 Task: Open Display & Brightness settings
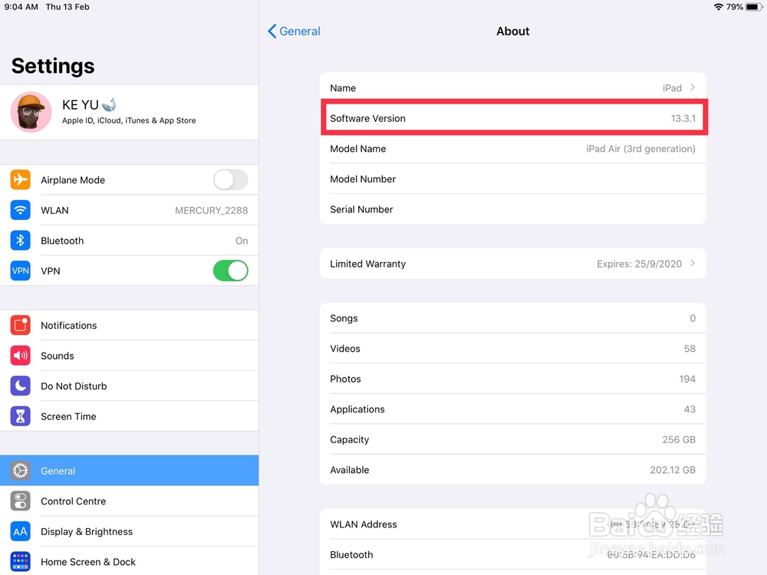(x=129, y=531)
